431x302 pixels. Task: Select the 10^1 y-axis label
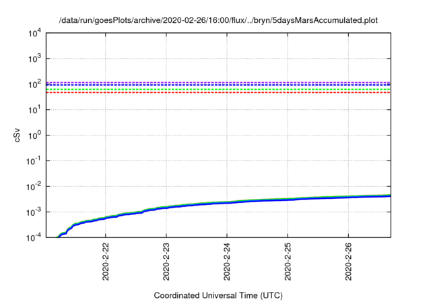click(34, 110)
